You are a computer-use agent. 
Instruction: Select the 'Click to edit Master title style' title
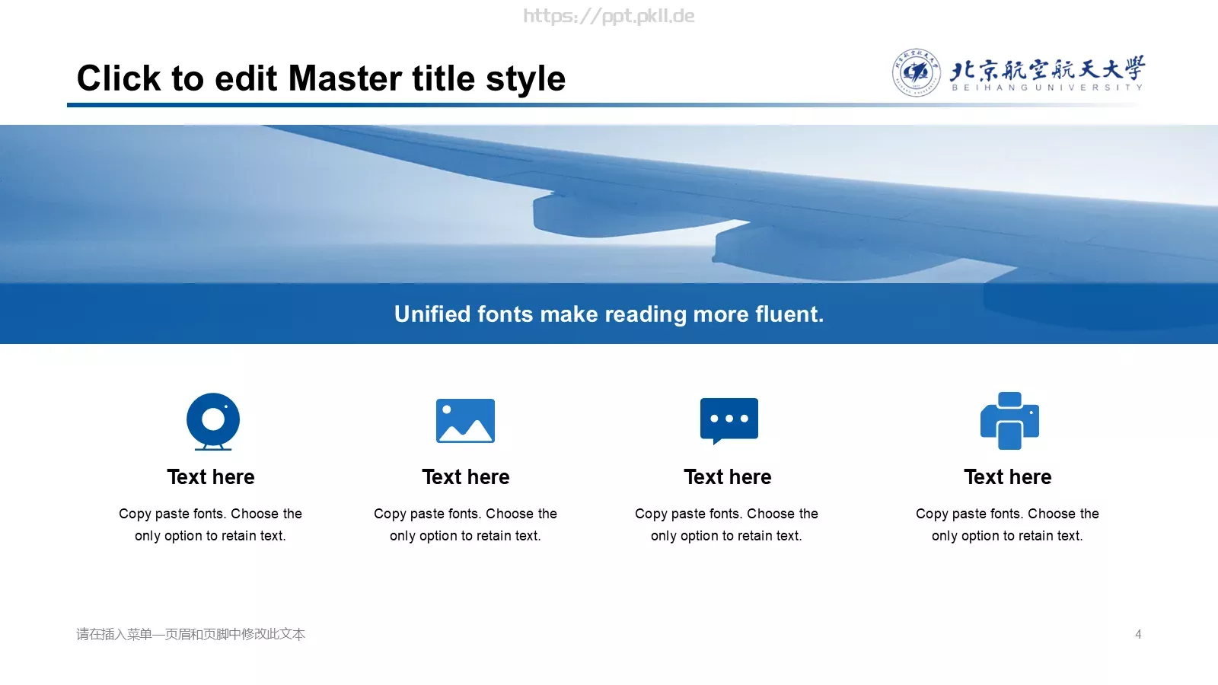coord(321,78)
